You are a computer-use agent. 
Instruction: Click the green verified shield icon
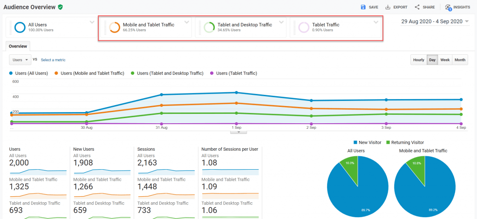coord(61,7)
